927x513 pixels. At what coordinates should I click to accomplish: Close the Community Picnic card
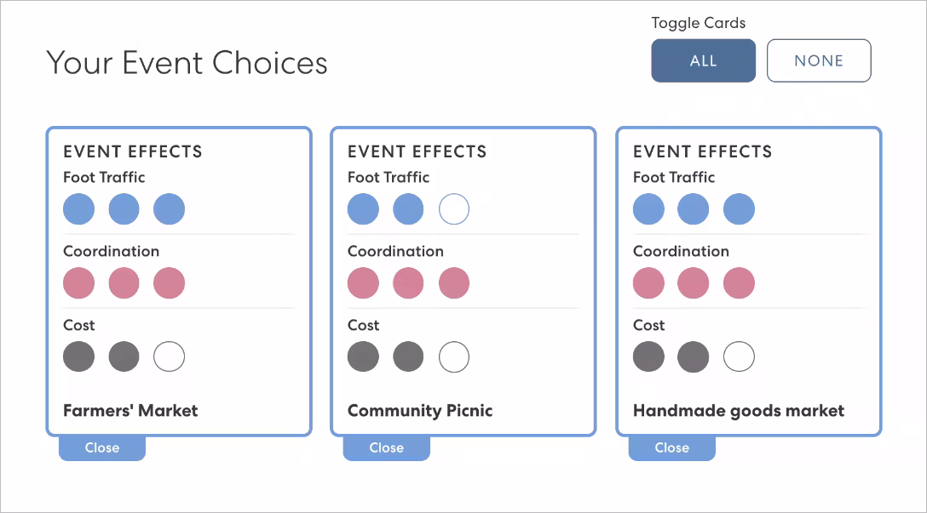tap(386, 447)
